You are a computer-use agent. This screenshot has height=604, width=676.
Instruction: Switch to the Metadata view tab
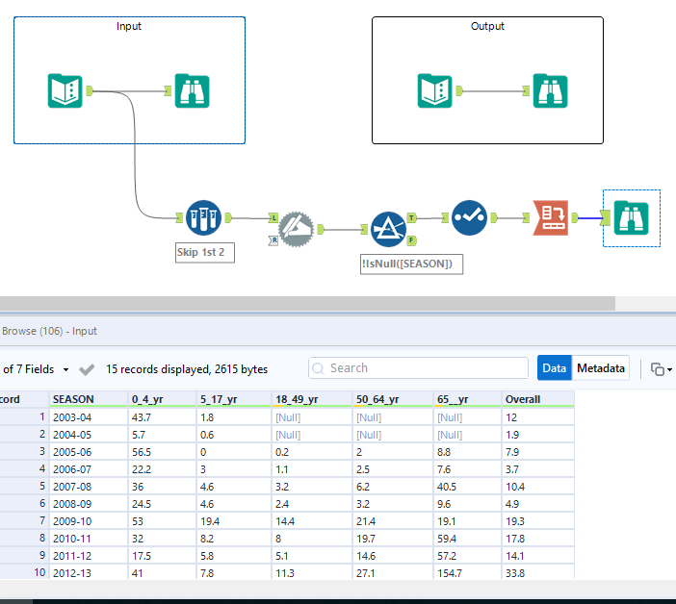[x=601, y=368]
